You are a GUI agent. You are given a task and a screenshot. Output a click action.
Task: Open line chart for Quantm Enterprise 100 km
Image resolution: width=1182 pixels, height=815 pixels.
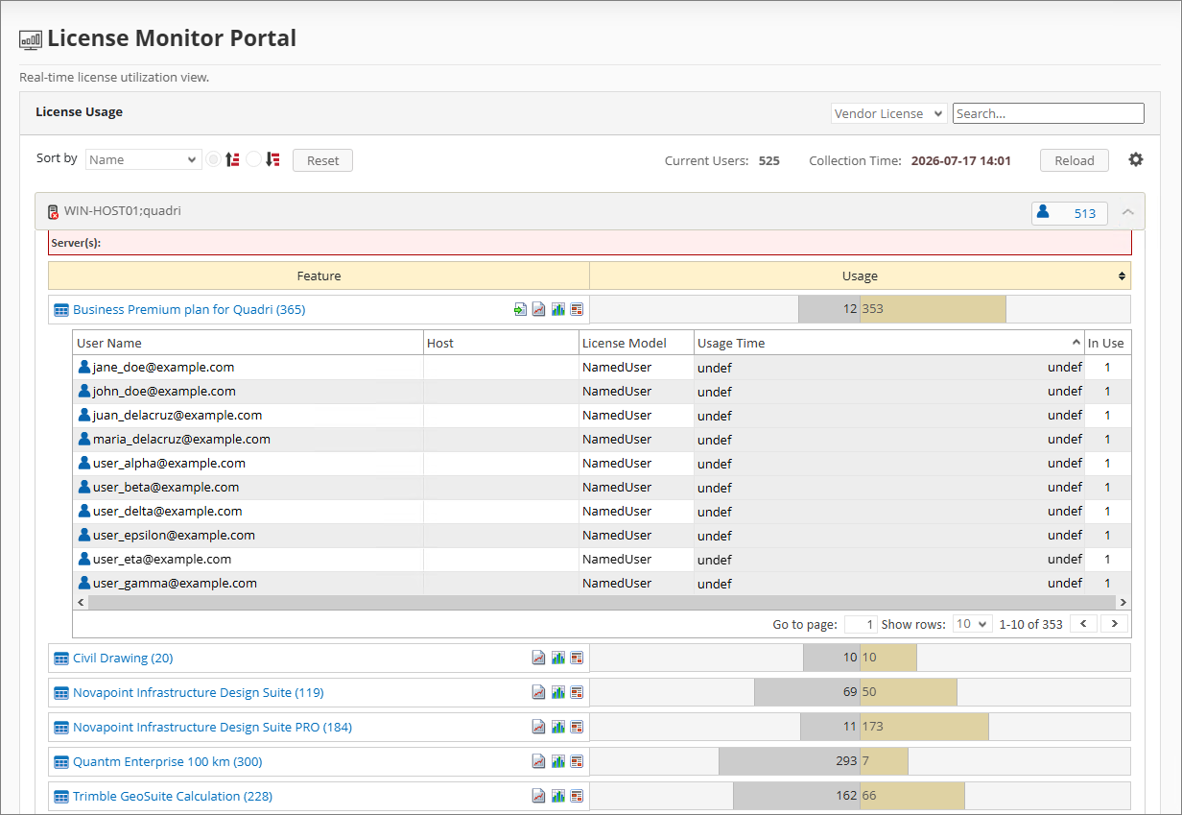[x=539, y=761]
